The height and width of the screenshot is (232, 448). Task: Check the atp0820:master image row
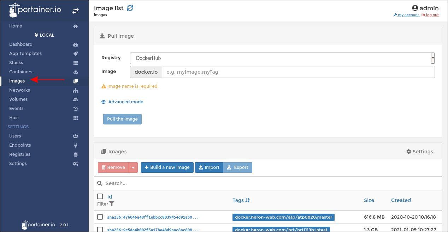(x=100, y=217)
